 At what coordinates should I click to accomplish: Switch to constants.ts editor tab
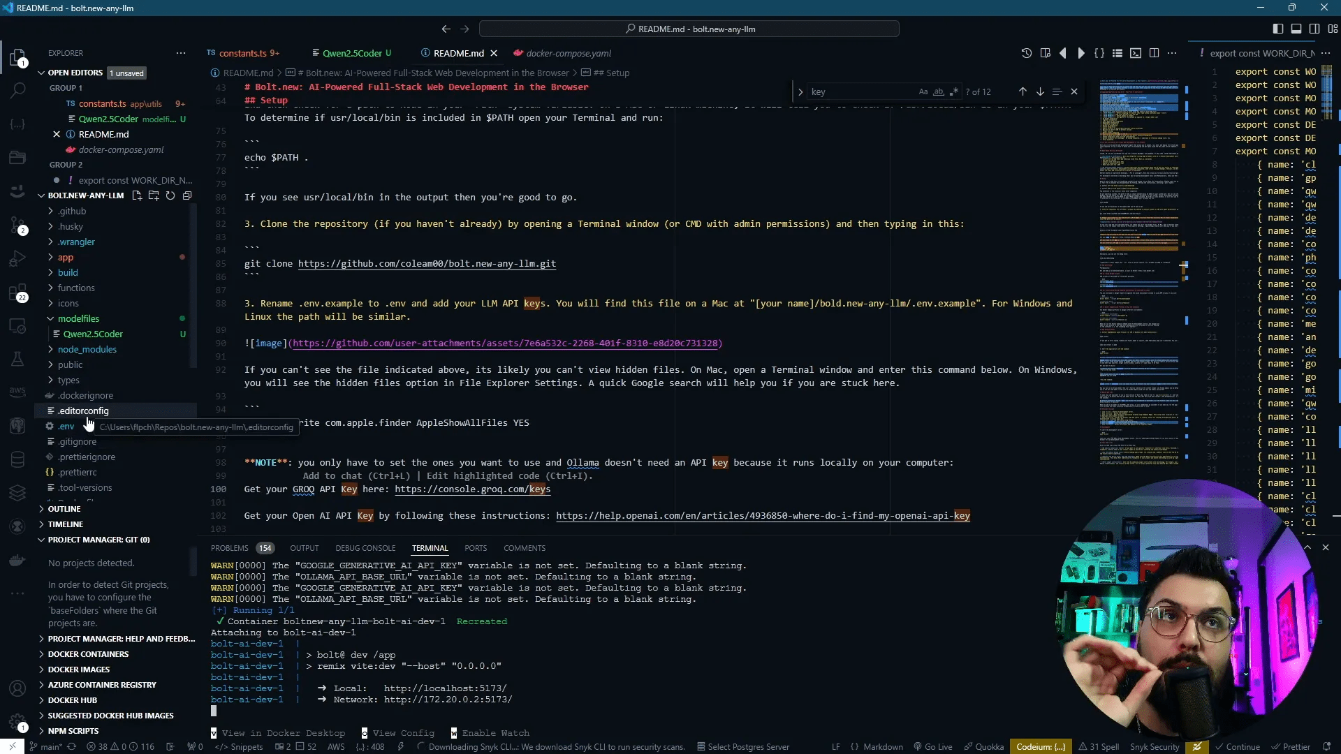(x=243, y=53)
